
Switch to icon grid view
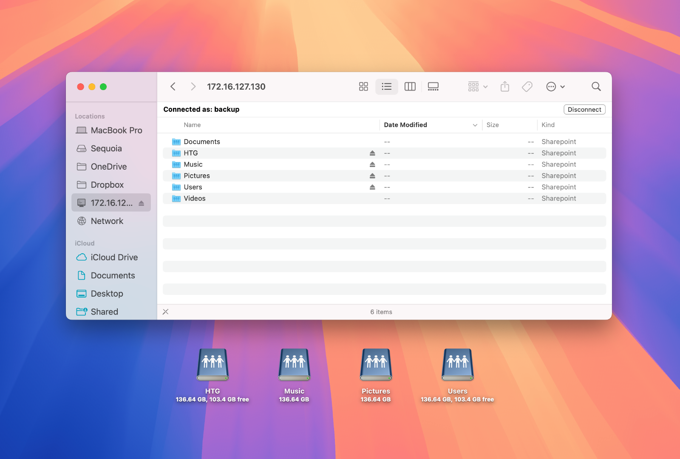coord(363,87)
